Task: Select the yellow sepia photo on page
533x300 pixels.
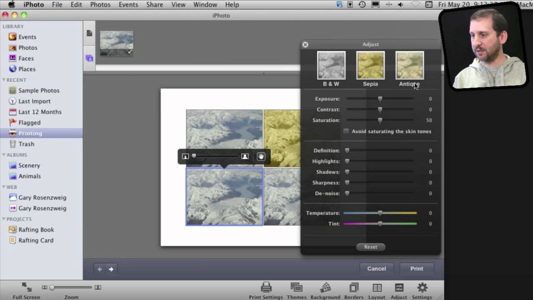Action: (282, 138)
